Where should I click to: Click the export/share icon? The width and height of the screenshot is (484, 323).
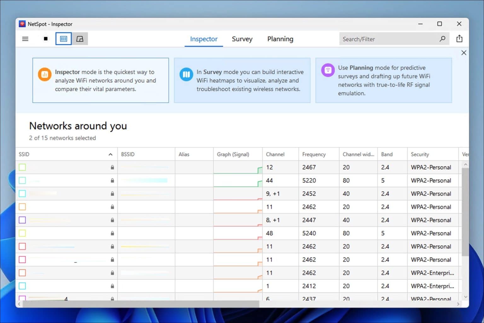click(x=459, y=38)
